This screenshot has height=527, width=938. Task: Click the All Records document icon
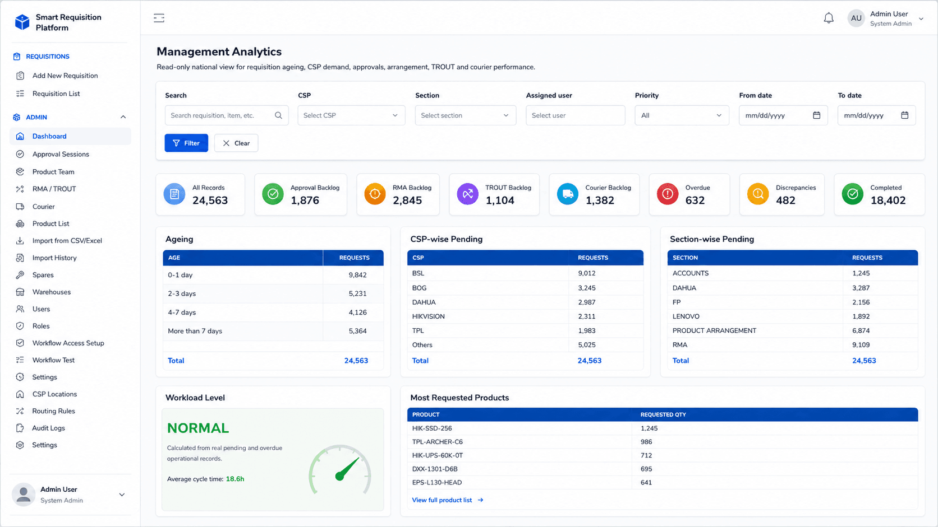click(x=174, y=194)
